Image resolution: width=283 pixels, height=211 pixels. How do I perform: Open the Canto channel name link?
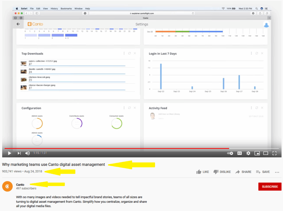[x=20, y=185]
